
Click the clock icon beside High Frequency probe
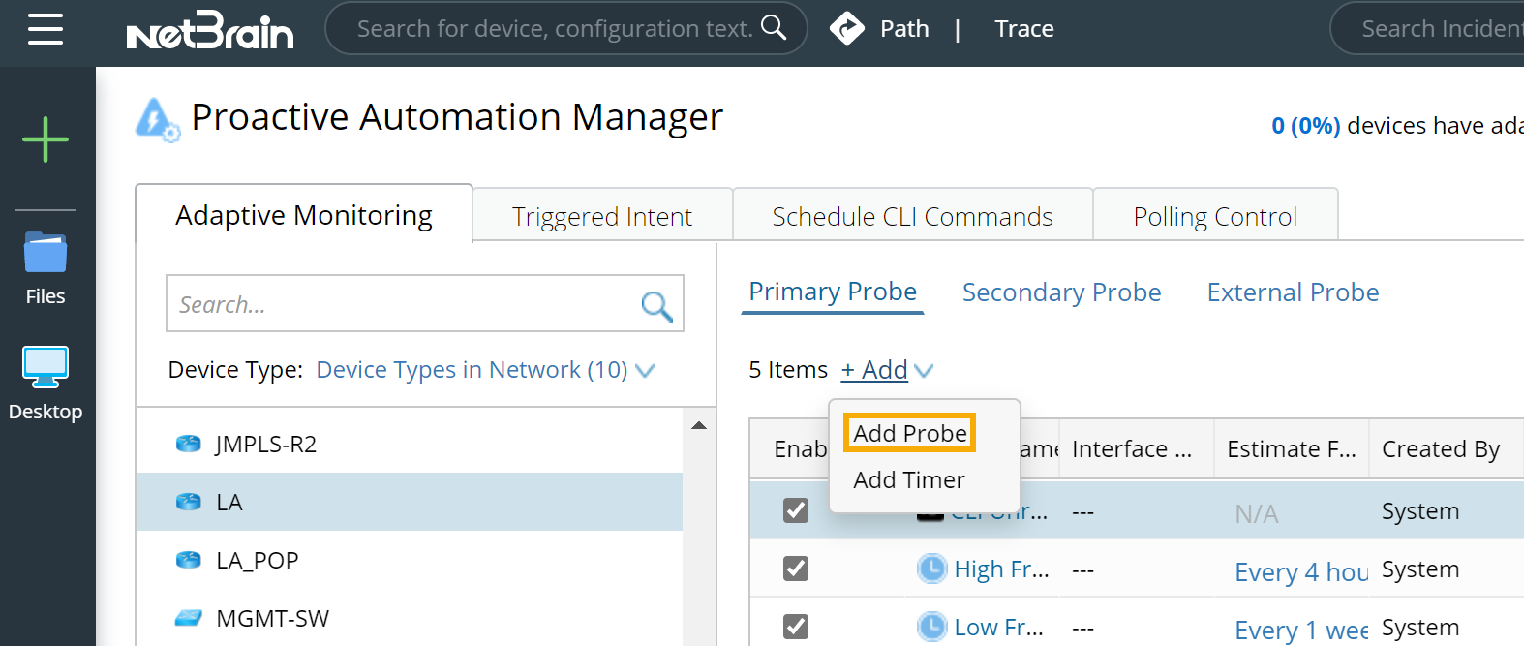[931, 569]
